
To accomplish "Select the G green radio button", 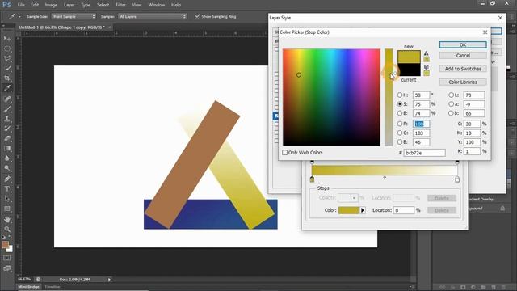I will pyautogui.click(x=400, y=133).
